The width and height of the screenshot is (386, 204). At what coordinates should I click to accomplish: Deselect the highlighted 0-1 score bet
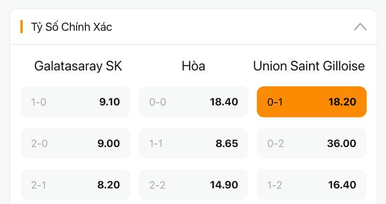pyautogui.click(x=312, y=102)
